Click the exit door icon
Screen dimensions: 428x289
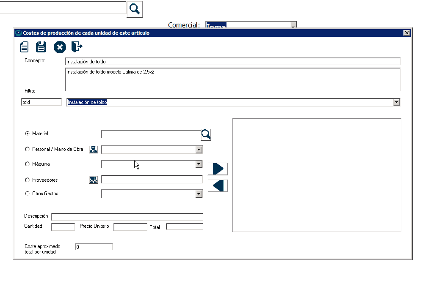tap(77, 47)
